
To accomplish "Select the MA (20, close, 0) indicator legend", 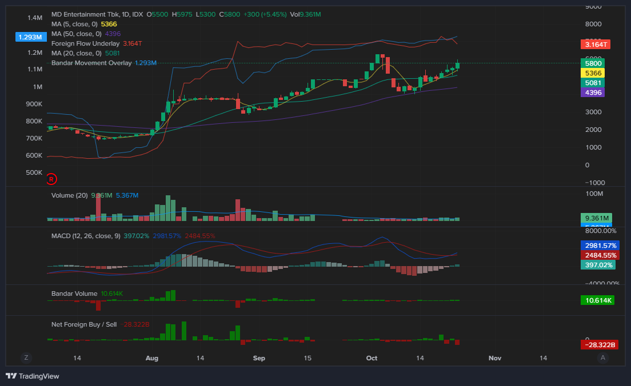I will (76, 53).
